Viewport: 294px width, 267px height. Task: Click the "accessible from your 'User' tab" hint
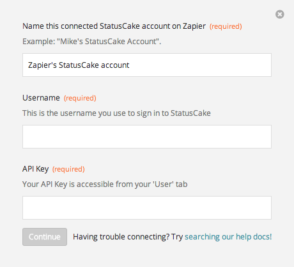(x=105, y=184)
